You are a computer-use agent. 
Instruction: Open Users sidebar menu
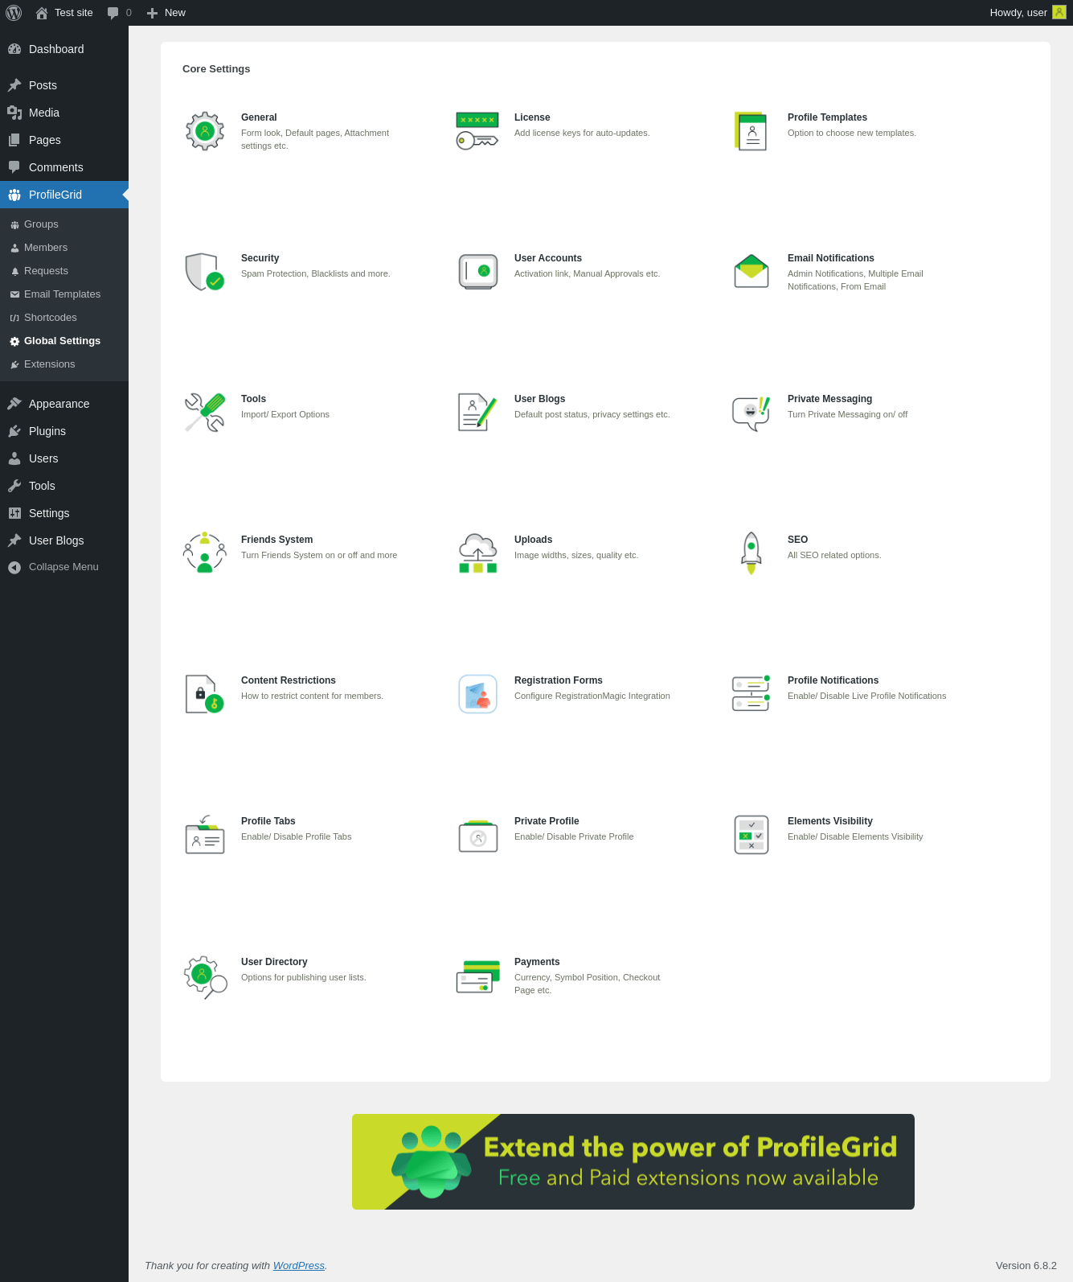(x=64, y=458)
